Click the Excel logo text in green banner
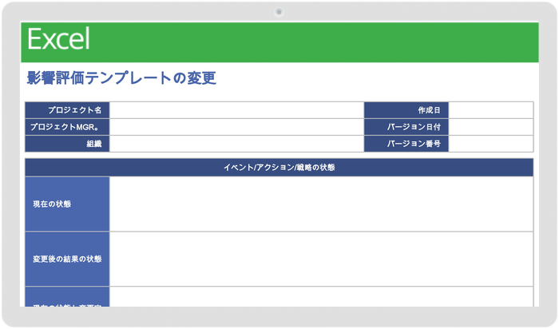 [58, 39]
